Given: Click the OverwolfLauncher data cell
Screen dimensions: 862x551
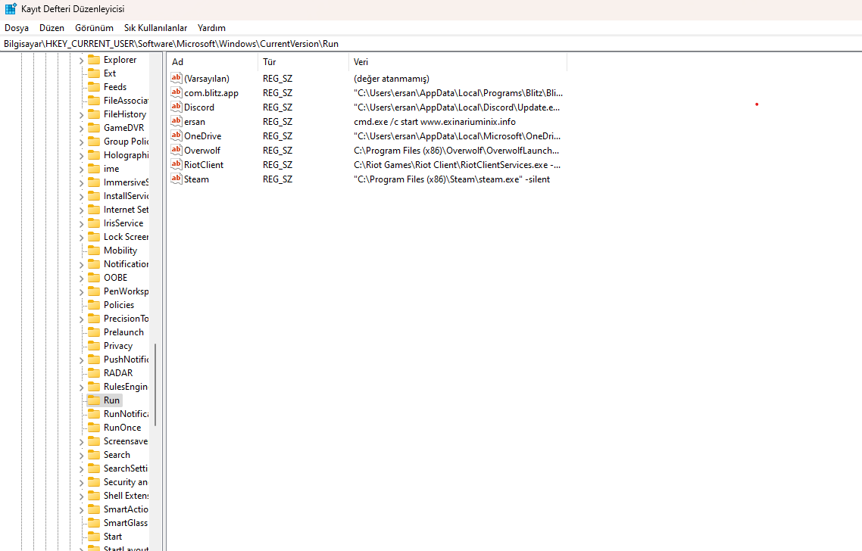Looking at the screenshot, I should coord(456,151).
